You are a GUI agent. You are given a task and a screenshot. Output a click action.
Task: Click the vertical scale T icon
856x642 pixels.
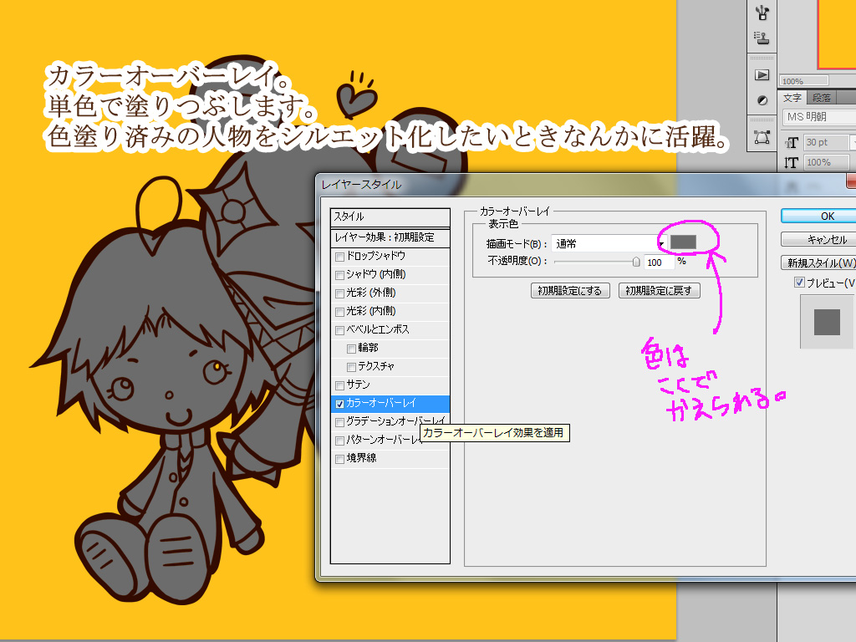tap(792, 163)
